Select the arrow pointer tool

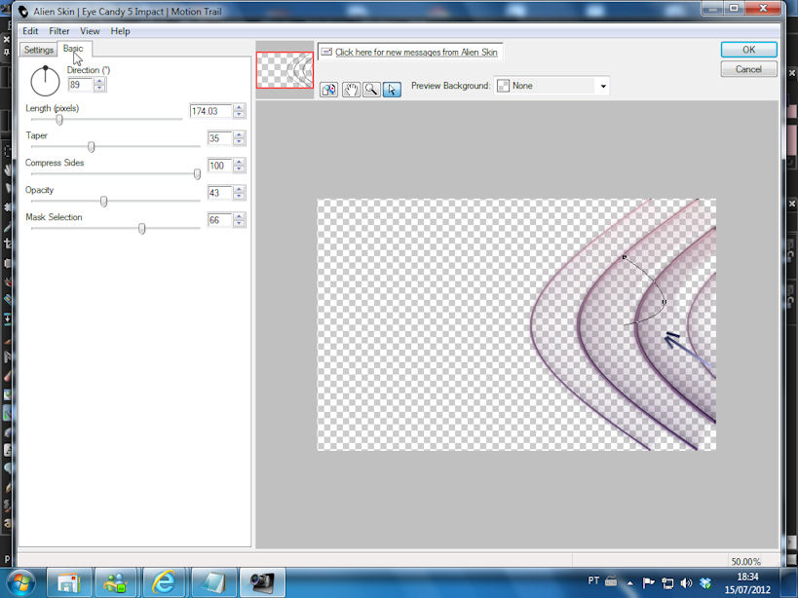point(392,90)
